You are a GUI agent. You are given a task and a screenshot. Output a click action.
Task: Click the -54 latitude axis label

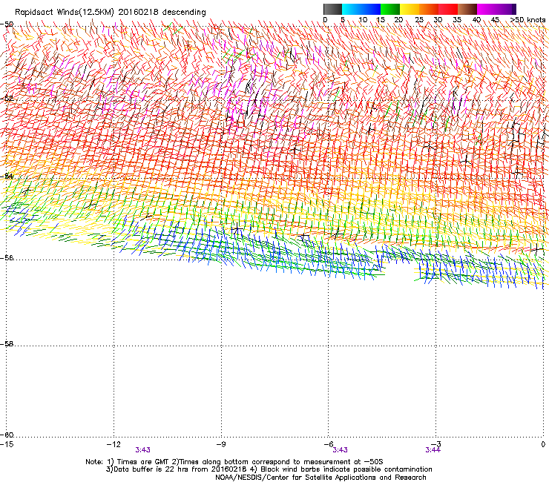7,176
